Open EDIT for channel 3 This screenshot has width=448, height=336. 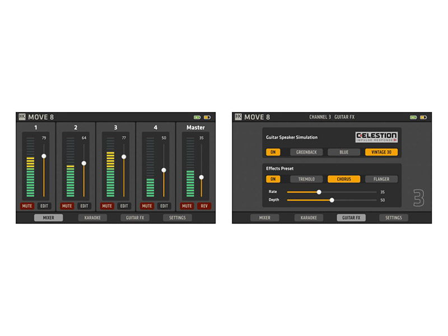(x=124, y=206)
